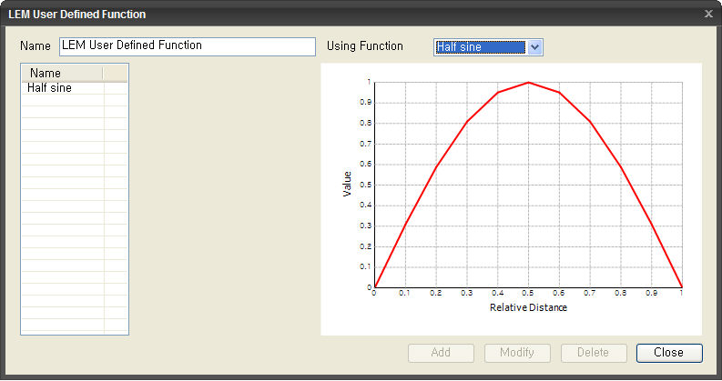The width and height of the screenshot is (722, 381).
Task: Click the Relative Distance axis label
Action: [528, 308]
